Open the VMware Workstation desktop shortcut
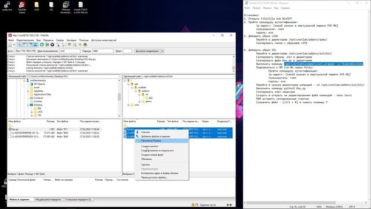371x209 pixels. tap(66, 7)
